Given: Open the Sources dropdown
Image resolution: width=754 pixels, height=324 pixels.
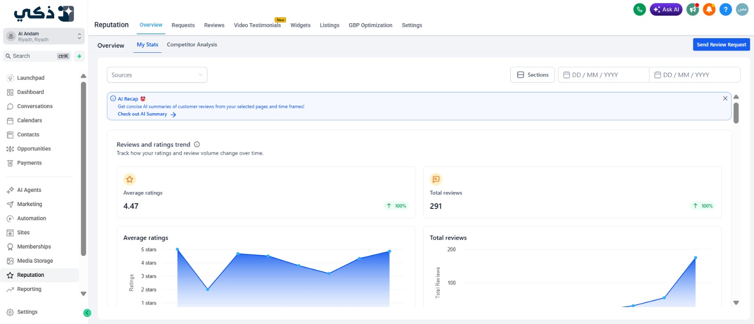Looking at the screenshot, I should point(157,75).
